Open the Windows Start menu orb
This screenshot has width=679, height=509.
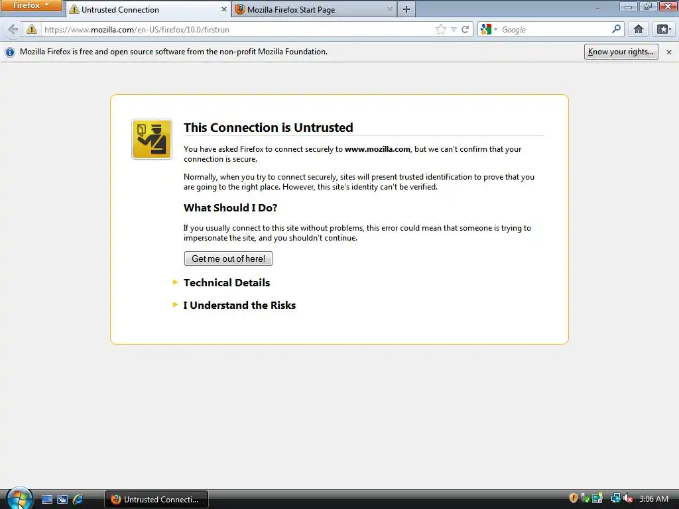point(19,498)
